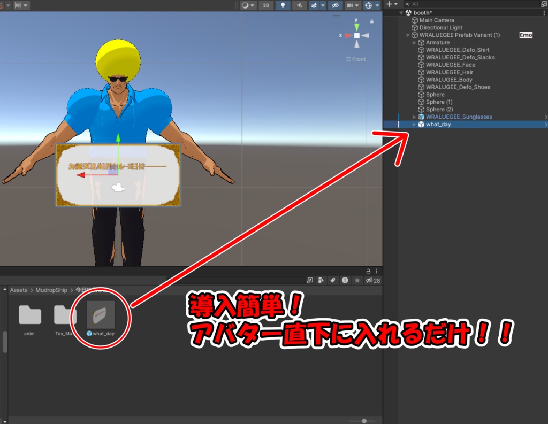The height and width of the screenshot is (424, 548).
Task: Toggle scene audio mute button
Action: [300, 5]
